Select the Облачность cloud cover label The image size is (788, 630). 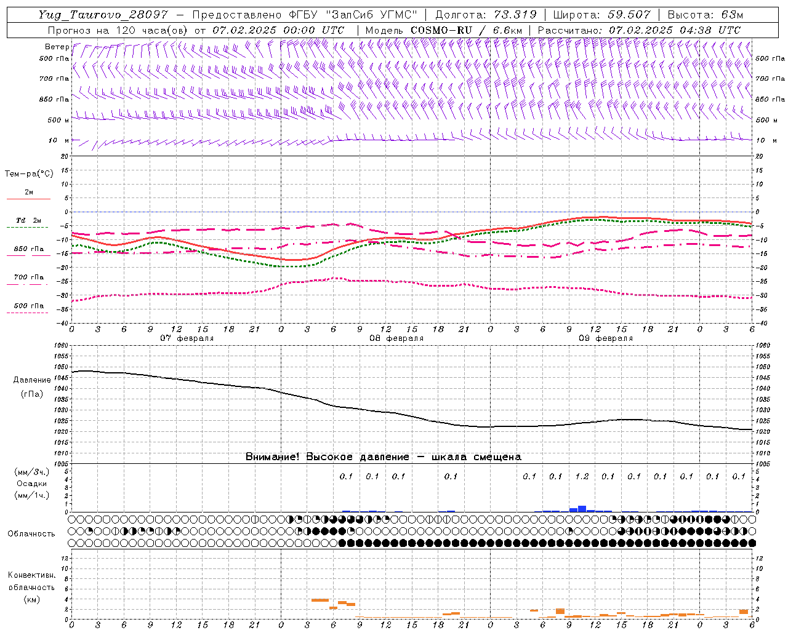click(x=31, y=533)
